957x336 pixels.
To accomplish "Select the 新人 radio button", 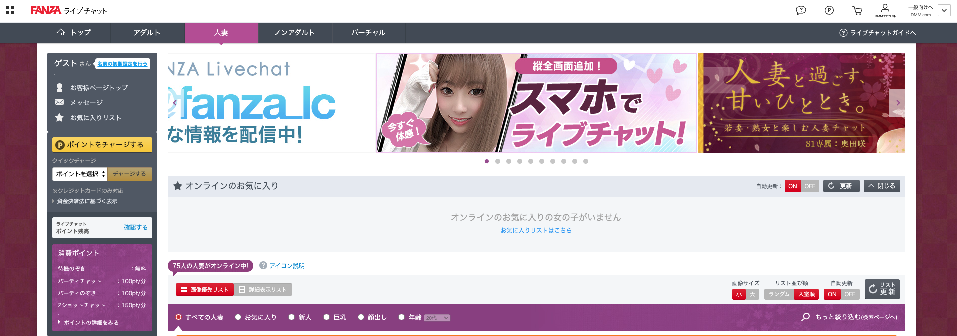I will coord(291,317).
